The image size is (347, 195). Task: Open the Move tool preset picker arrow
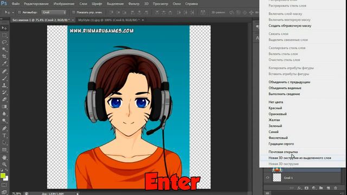coord(13,12)
